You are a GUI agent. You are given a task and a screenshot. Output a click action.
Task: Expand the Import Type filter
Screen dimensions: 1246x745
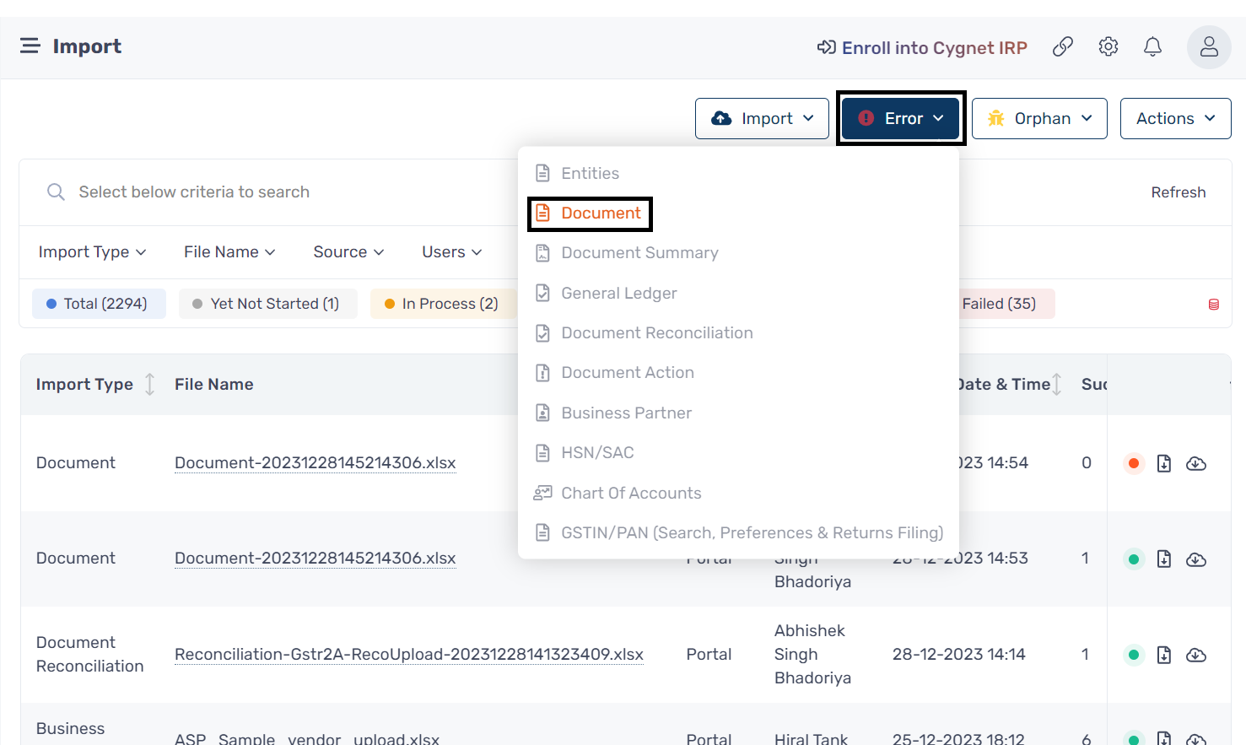(x=92, y=252)
